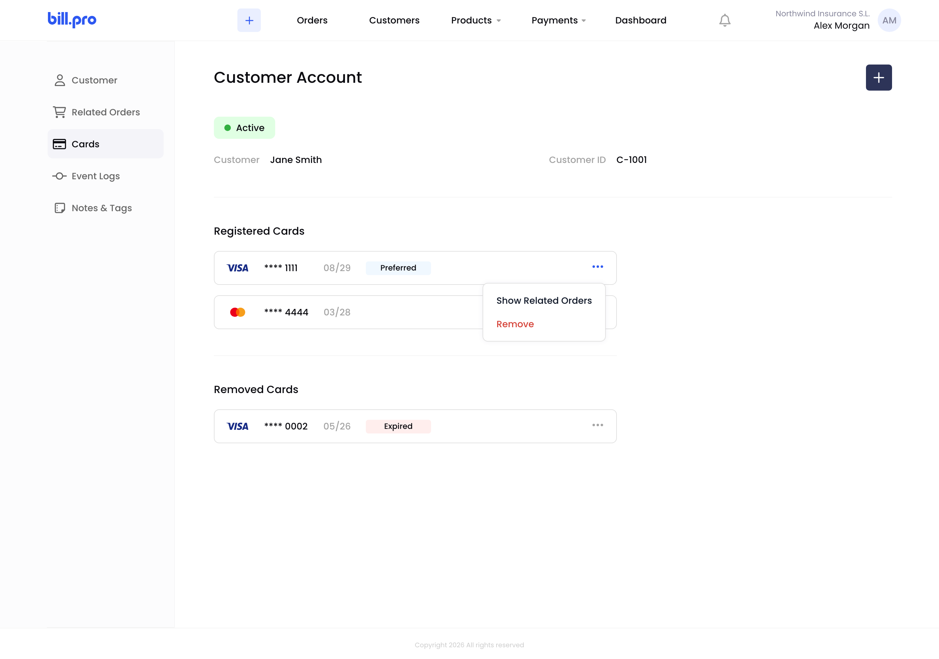The width and height of the screenshot is (939, 659).
Task: Click the Visa logo on card 1111
Action: (x=238, y=268)
